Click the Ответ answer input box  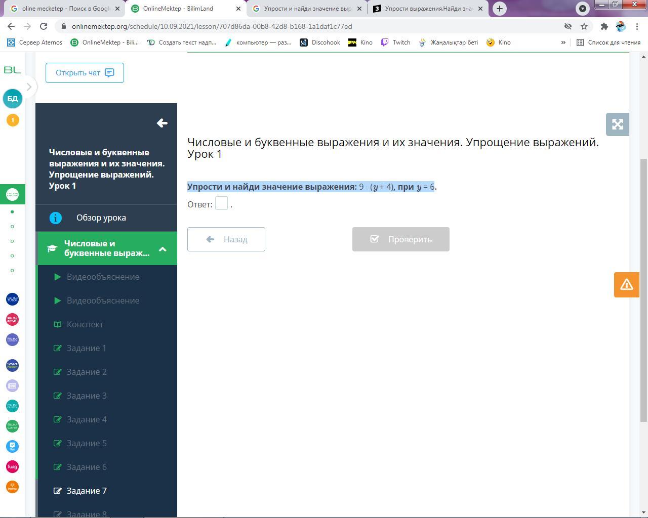(x=221, y=203)
